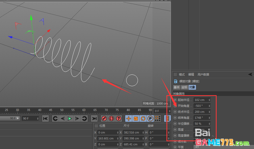
Task: Click the Record Active Objects key icon
Action: [104, 118]
